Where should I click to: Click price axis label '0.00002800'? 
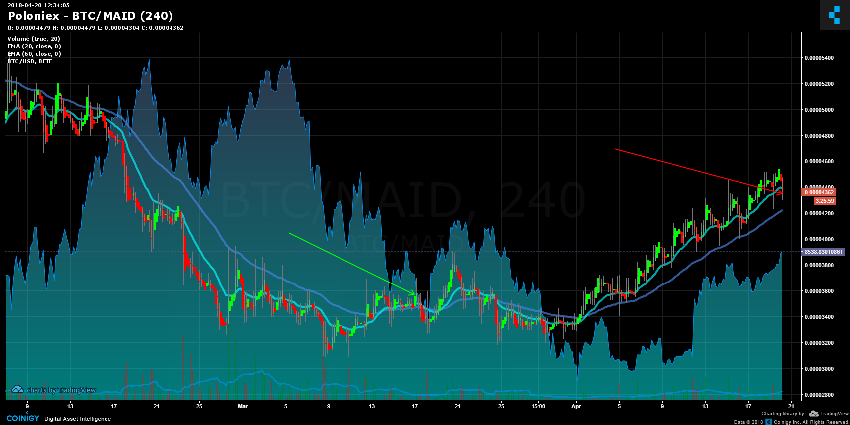(819, 395)
